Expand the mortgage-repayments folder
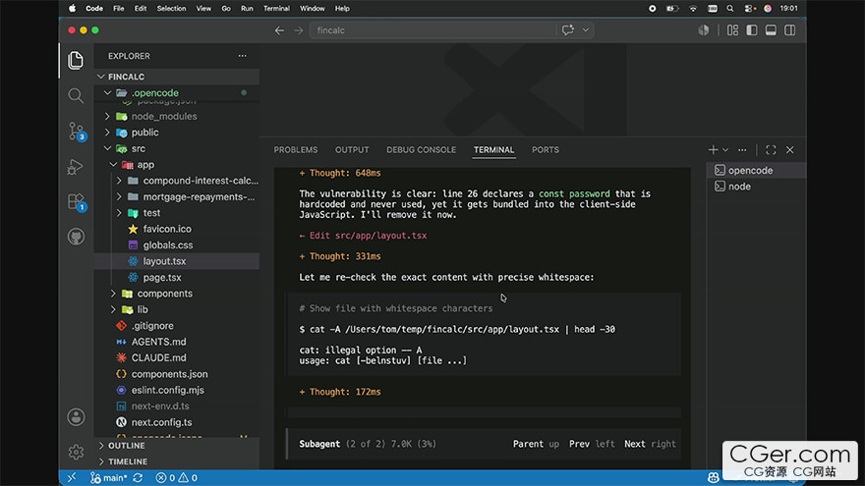Screen dimensions: 865x486 (177, 196)
